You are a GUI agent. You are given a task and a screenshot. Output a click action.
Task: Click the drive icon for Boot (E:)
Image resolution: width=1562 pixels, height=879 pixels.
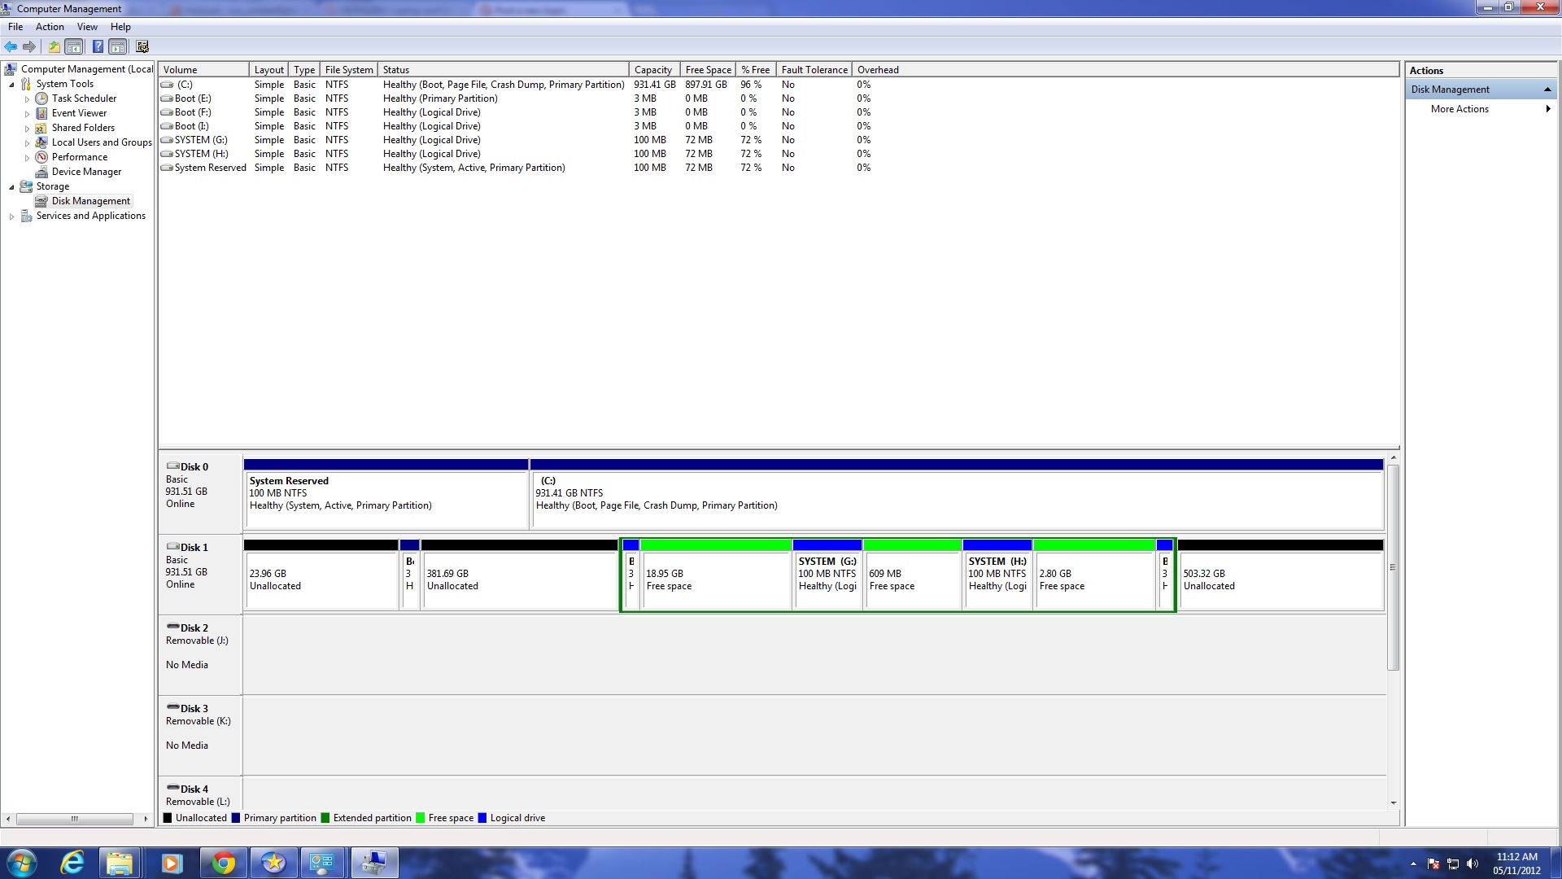click(167, 98)
